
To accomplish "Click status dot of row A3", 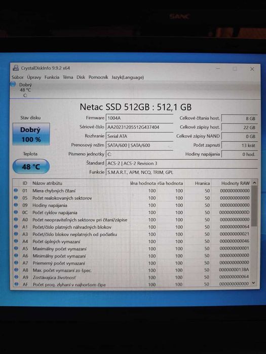I will click(16, 234).
